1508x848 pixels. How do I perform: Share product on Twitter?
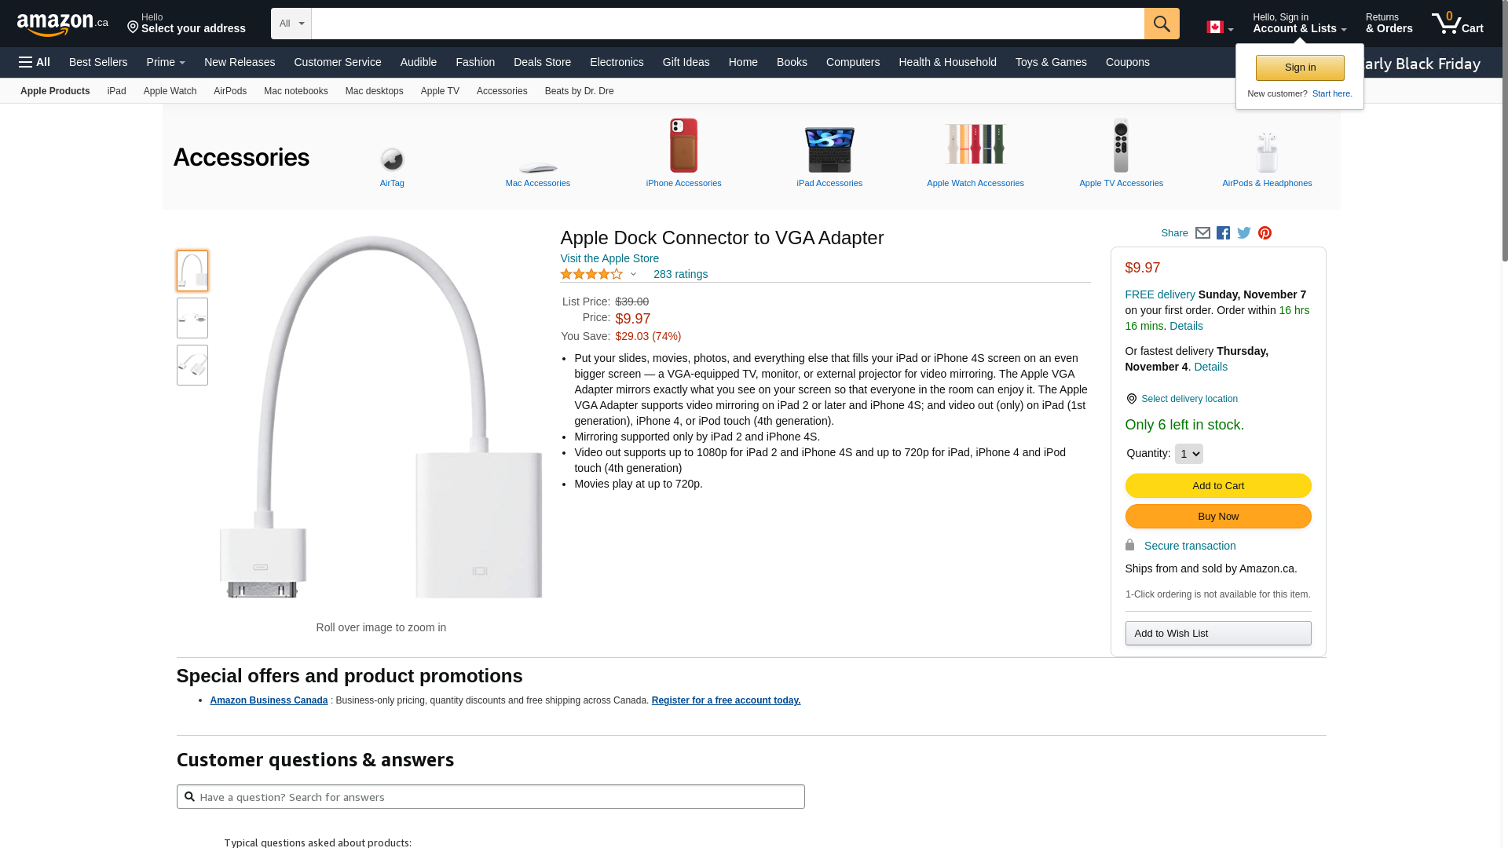click(1244, 233)
